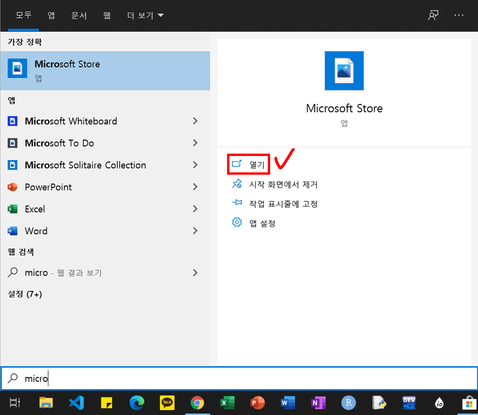Screen dimensions: 478x415
Task: Open the R application from the taskbar
Action: pos(348,403)
